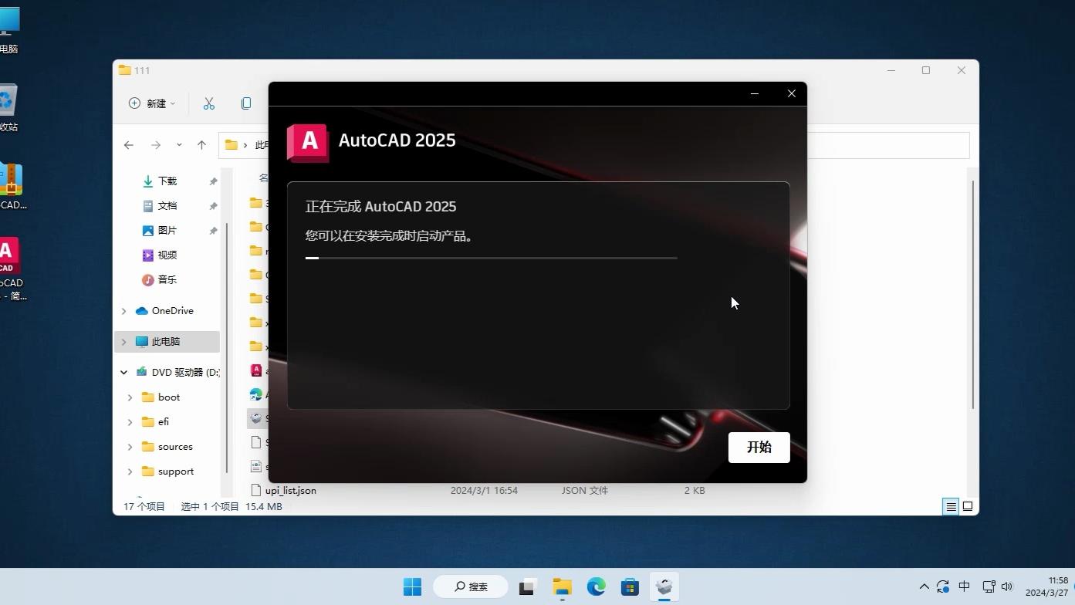Unpin 文档 using its pin icon

213,206
